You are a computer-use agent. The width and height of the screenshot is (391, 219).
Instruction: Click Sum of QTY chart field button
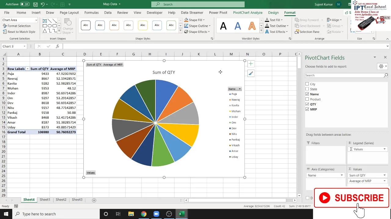[x=94, y=64]
